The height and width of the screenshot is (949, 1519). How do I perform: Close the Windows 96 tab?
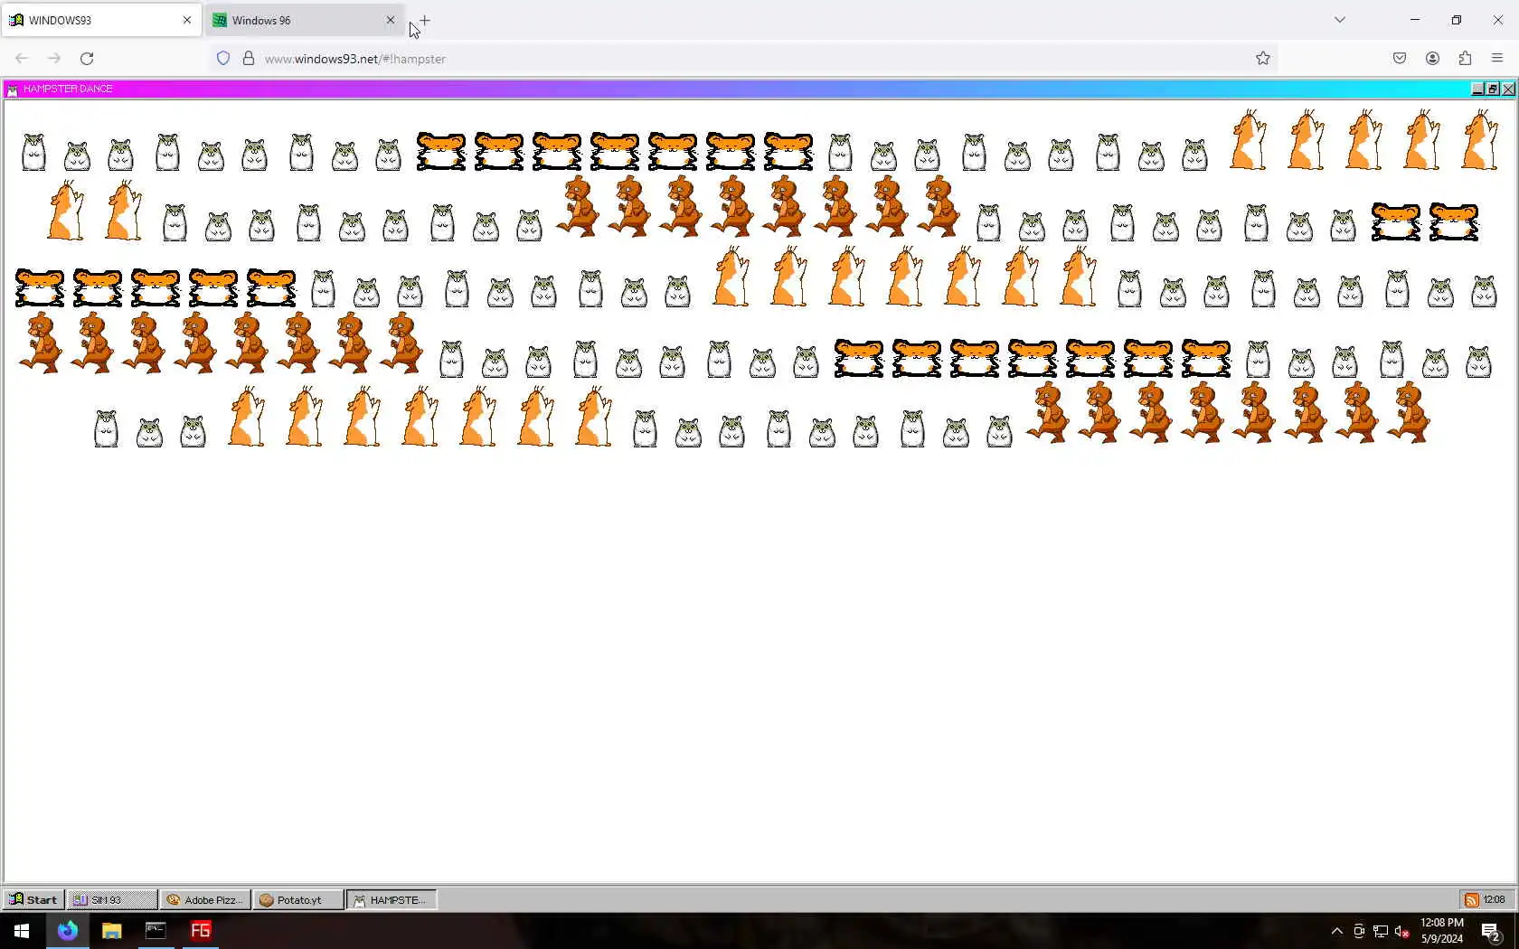point(391,20)
